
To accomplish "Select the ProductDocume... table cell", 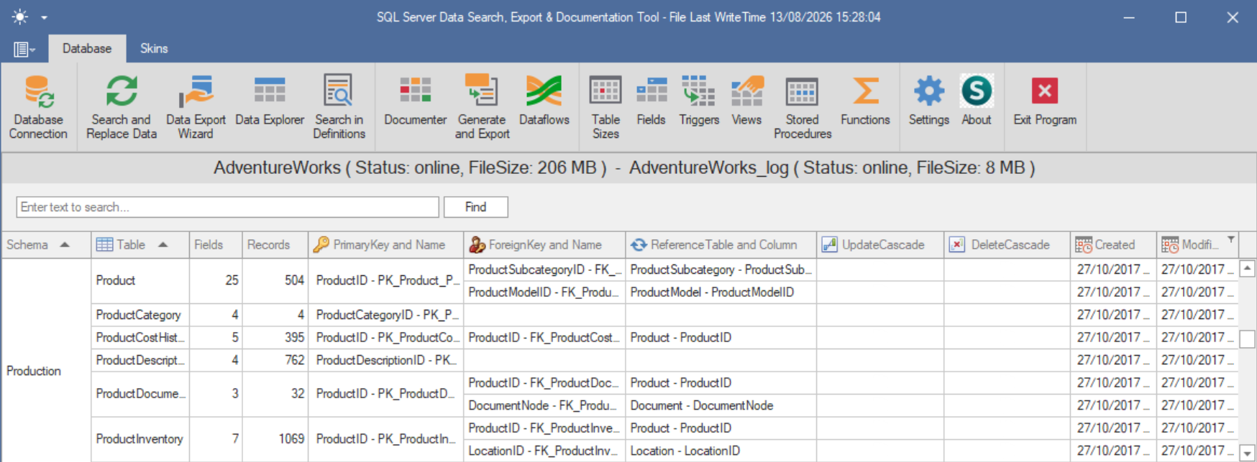I will [x=140, y=394].
